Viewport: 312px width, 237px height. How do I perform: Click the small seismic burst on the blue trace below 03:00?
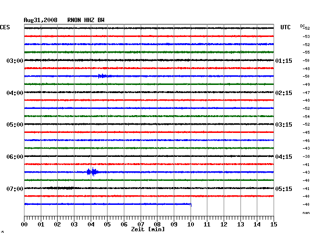click(104, 76)
